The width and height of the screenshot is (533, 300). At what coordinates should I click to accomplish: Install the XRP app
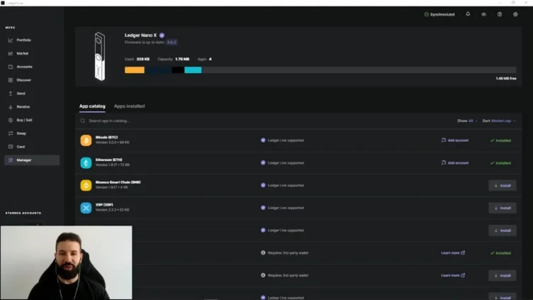pos(503,208)
